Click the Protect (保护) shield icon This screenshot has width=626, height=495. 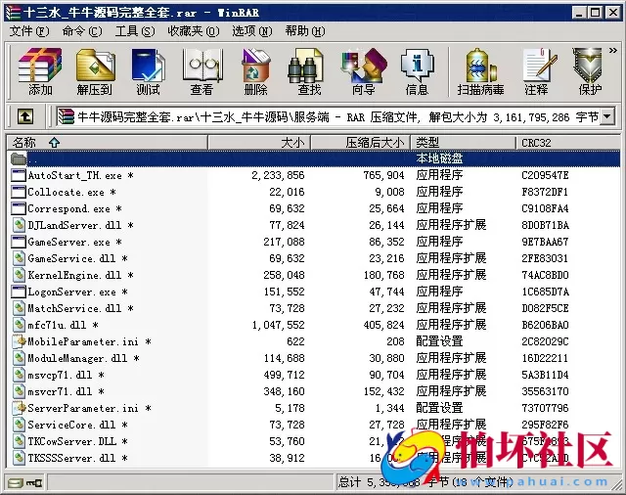coord(589,71)
